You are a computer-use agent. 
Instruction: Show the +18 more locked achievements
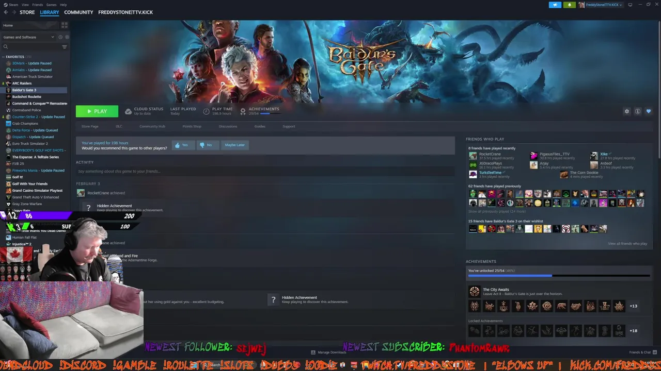[x=634, y=331]
